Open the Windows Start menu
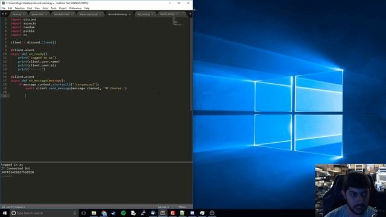 pyautogui.click(x=5, y=213)
